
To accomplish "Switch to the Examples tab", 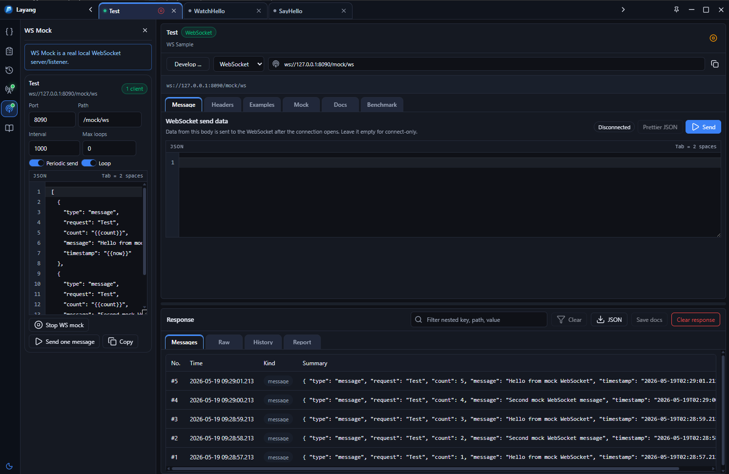I will click(262, 105).
